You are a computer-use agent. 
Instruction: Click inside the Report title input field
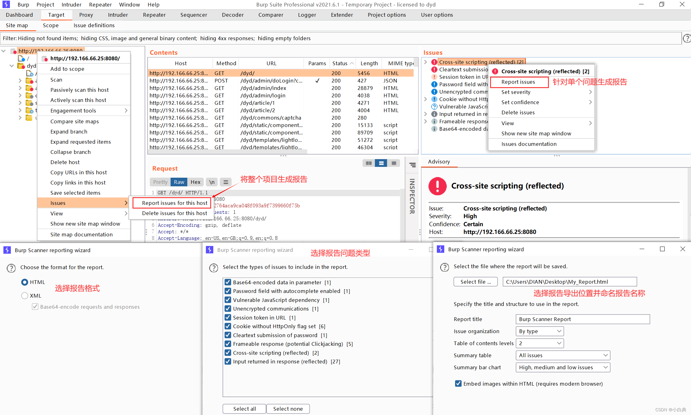[582, 319]
